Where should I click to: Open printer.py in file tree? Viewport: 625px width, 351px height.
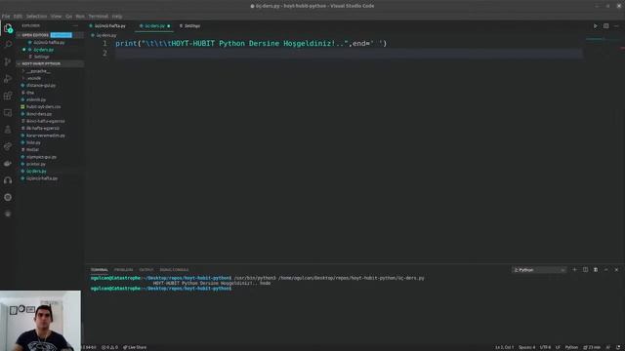click(x=36, y=164)
